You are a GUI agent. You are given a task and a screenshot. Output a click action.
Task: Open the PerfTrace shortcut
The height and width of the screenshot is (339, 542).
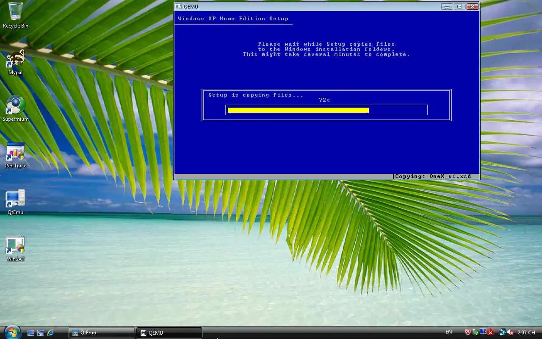[15, 155]
